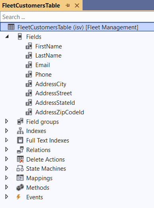Expand the Field groups node

click(7, 121)
